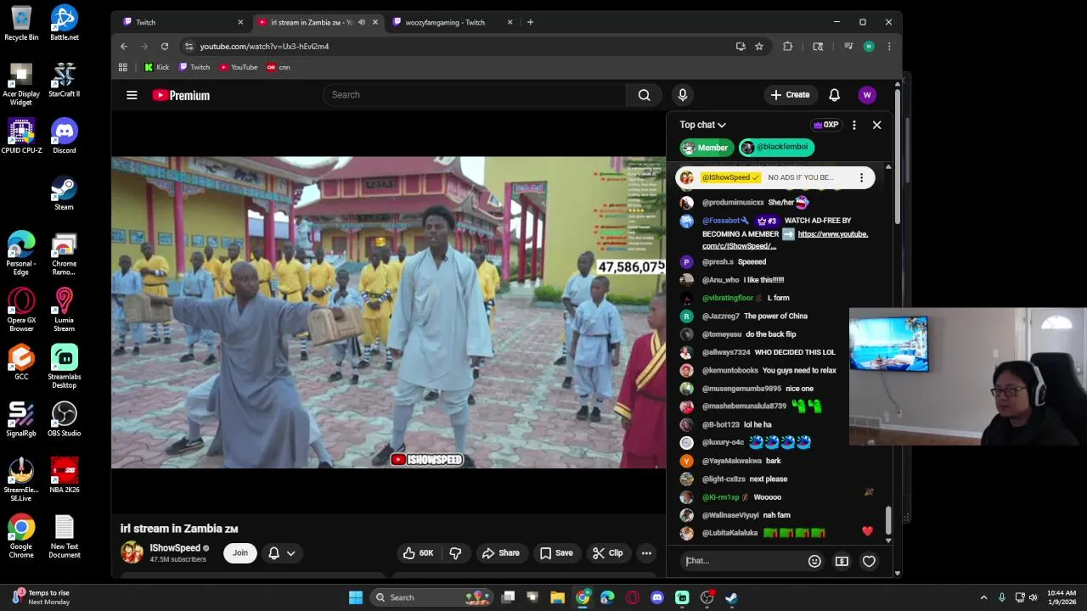
Task: Click the 0XP crown badge
Action: click(x=825, y=125)
